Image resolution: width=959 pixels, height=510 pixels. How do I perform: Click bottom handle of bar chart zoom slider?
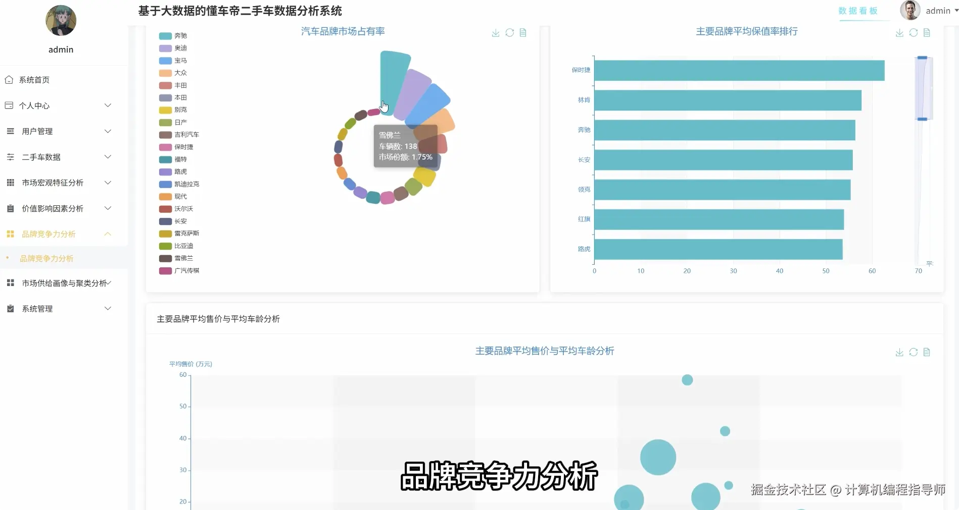coord(922,119)
